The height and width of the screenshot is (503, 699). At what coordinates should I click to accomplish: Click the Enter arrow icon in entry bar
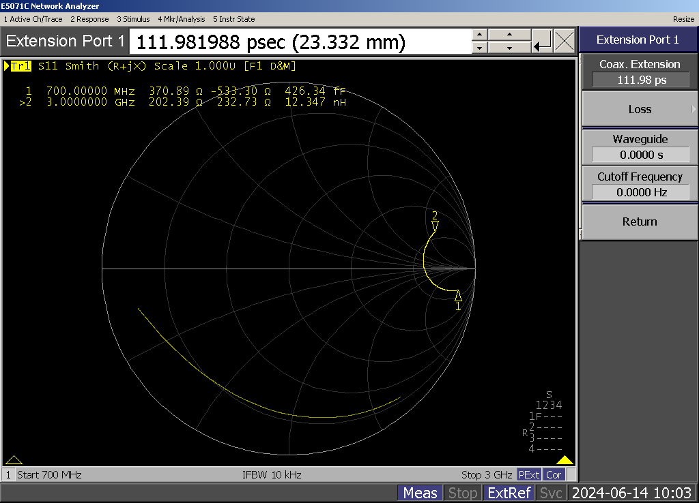(543, 42)
